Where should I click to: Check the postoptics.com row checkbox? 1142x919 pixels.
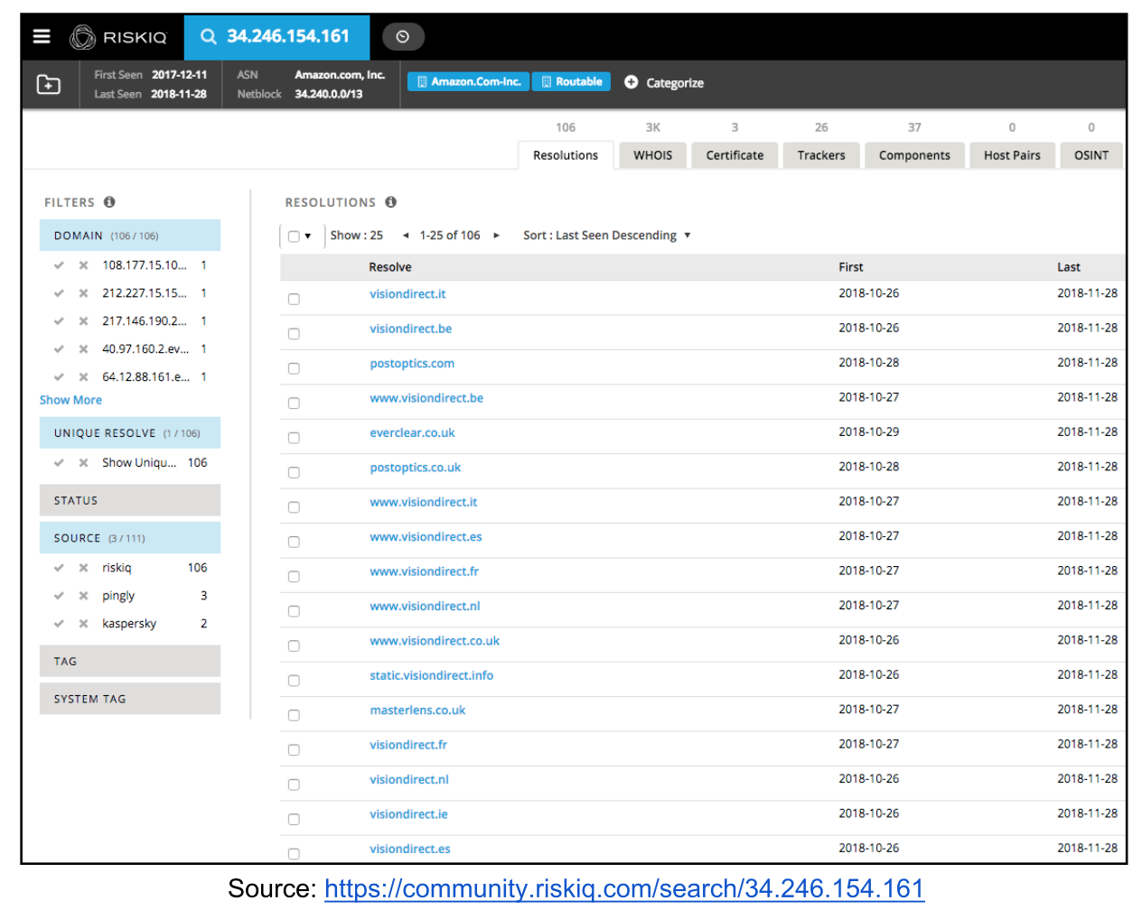294,368
